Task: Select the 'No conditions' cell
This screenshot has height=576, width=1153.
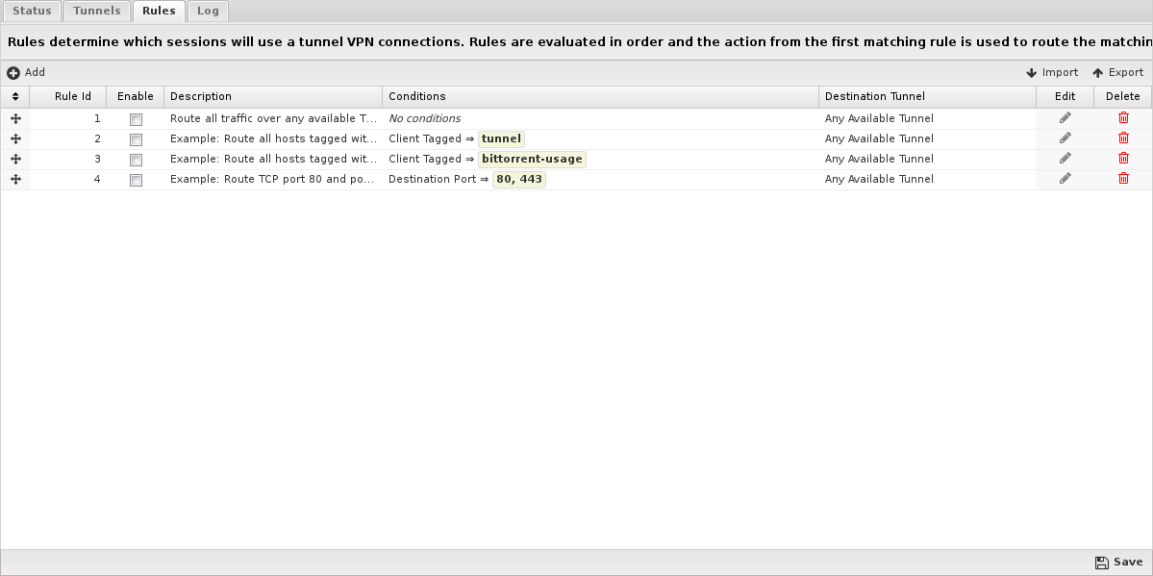Action: 424,118
